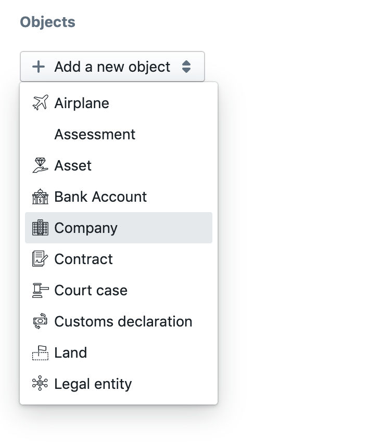
Task: Click the network node Legal entity icon
Action: click(x=40, y=383)
